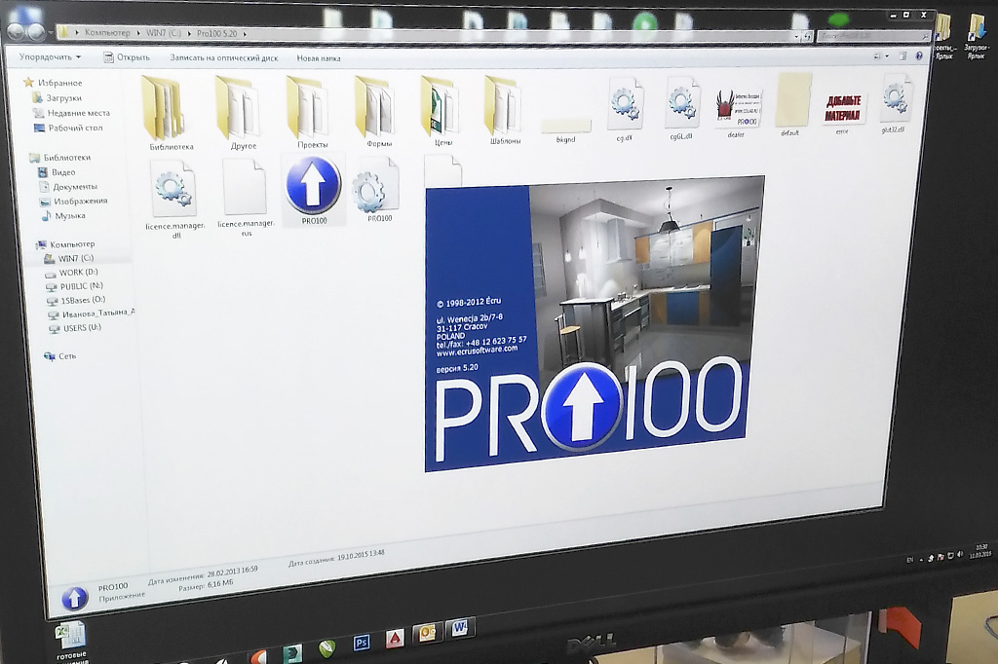998x664 pixels.
Task: Click Записать на оптический диск
Action: [x=223, y=57]
